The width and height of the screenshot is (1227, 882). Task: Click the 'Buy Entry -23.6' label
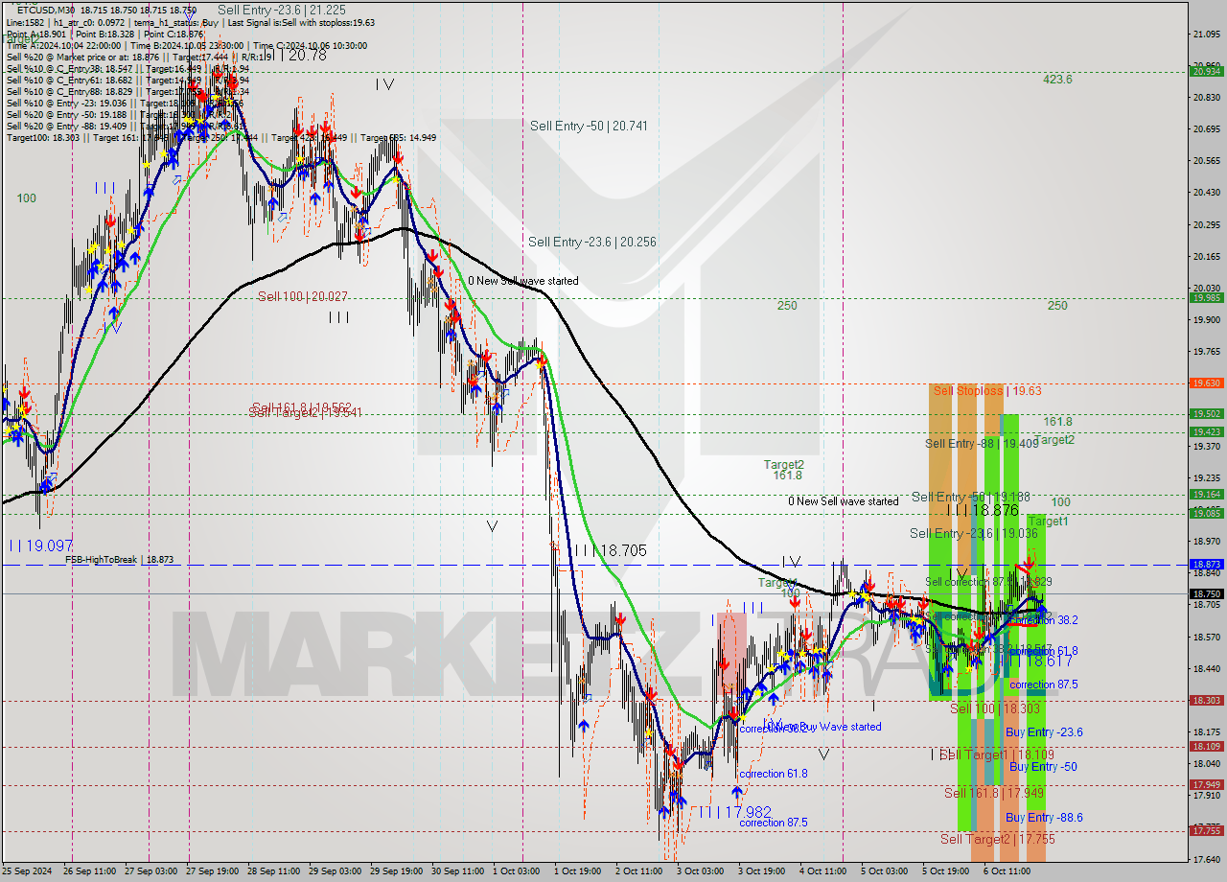1044,732
